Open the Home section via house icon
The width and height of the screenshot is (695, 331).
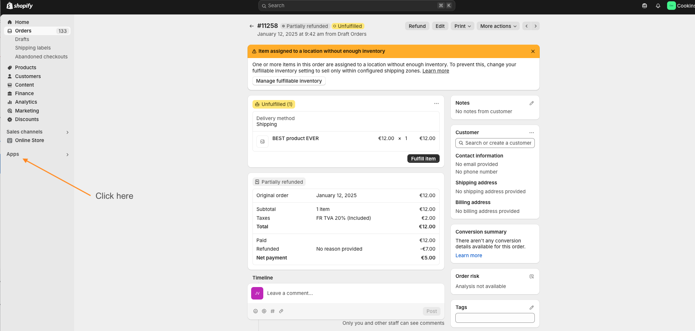click(x=10, y=22)
